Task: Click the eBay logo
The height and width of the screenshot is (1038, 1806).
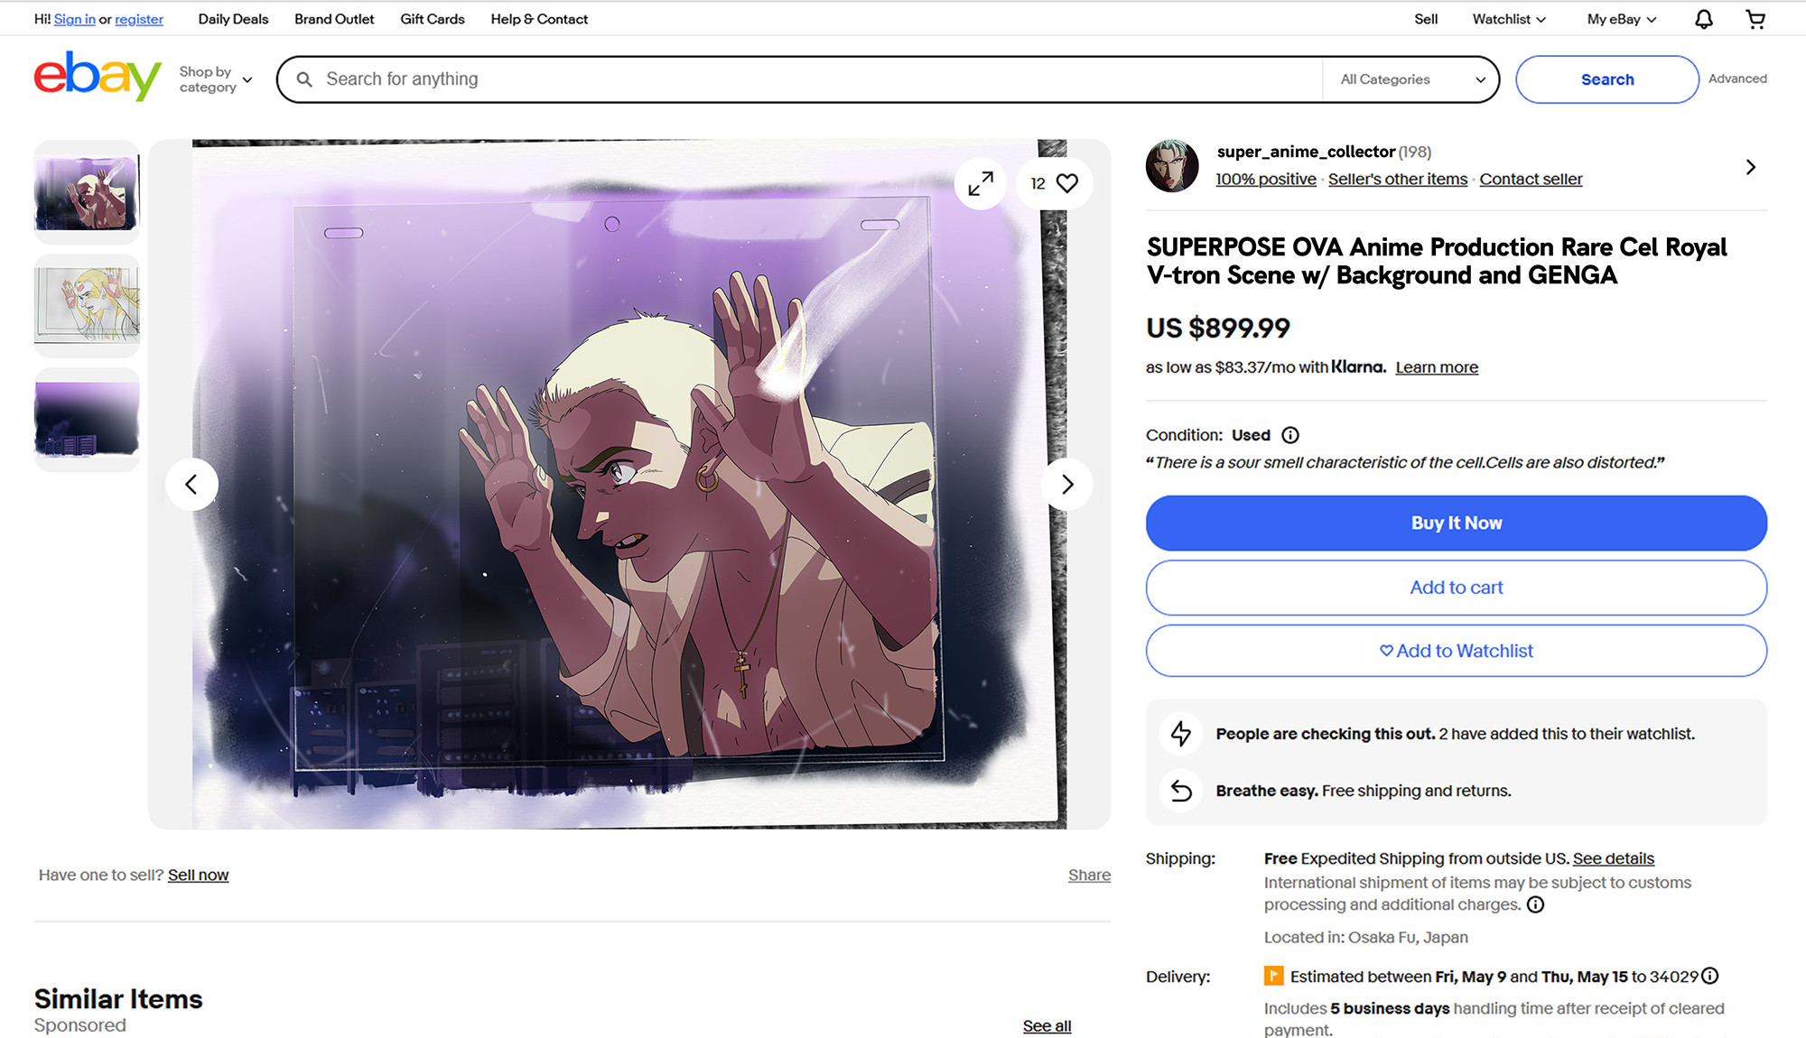Action: click(98, 77)
